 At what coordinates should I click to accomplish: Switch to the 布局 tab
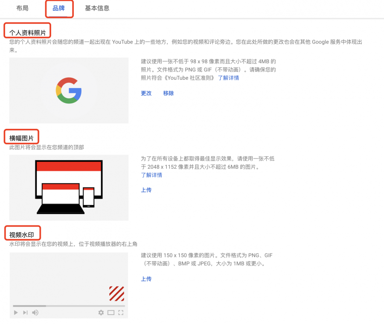point(22,9)
